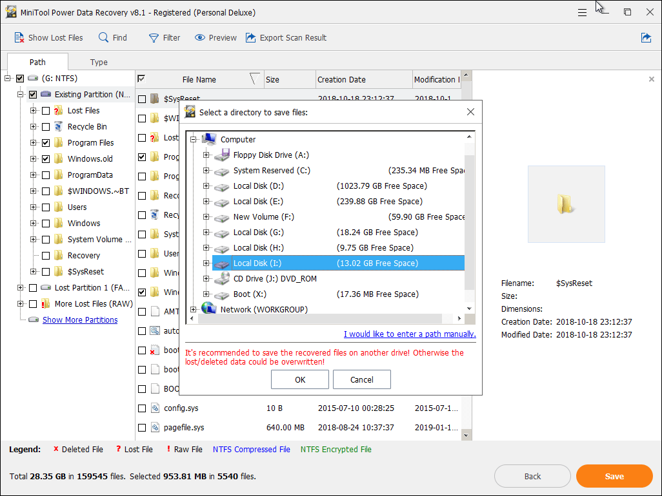Click the orange Save button
This screenshot has width=662, height=496.
[614, 476]
